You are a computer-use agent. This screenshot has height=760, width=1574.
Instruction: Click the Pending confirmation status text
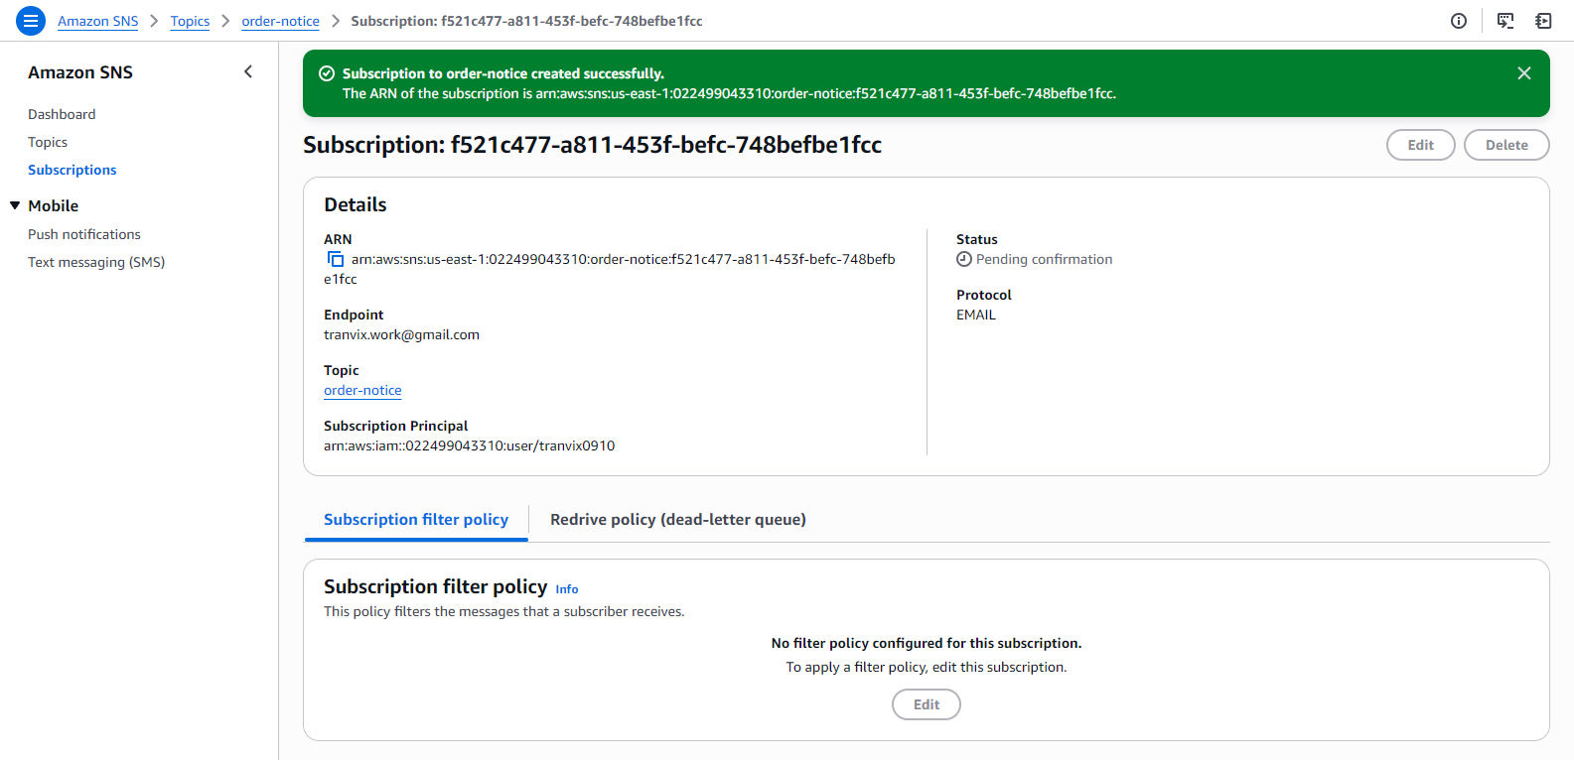coord(1044,259)
